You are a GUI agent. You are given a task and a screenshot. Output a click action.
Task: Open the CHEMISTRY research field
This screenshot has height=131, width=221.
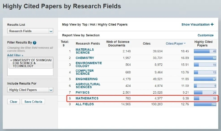tap(85, 58)
